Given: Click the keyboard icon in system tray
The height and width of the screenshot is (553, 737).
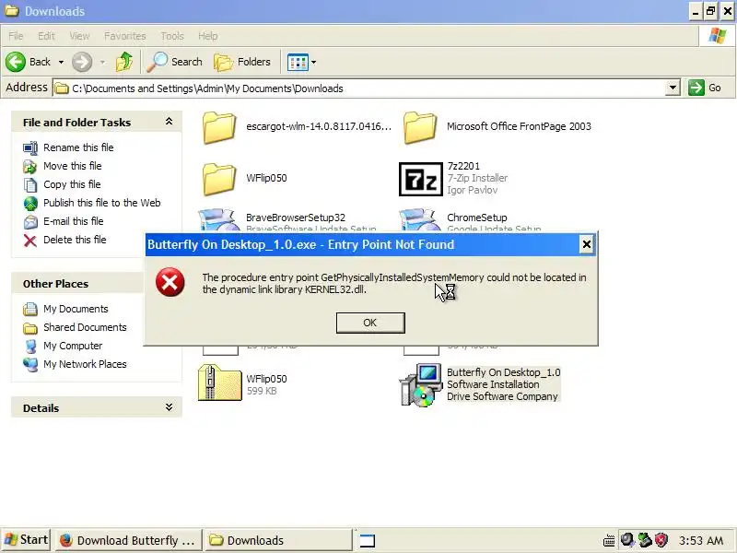Looking at the screenshot, I should 609,540.
